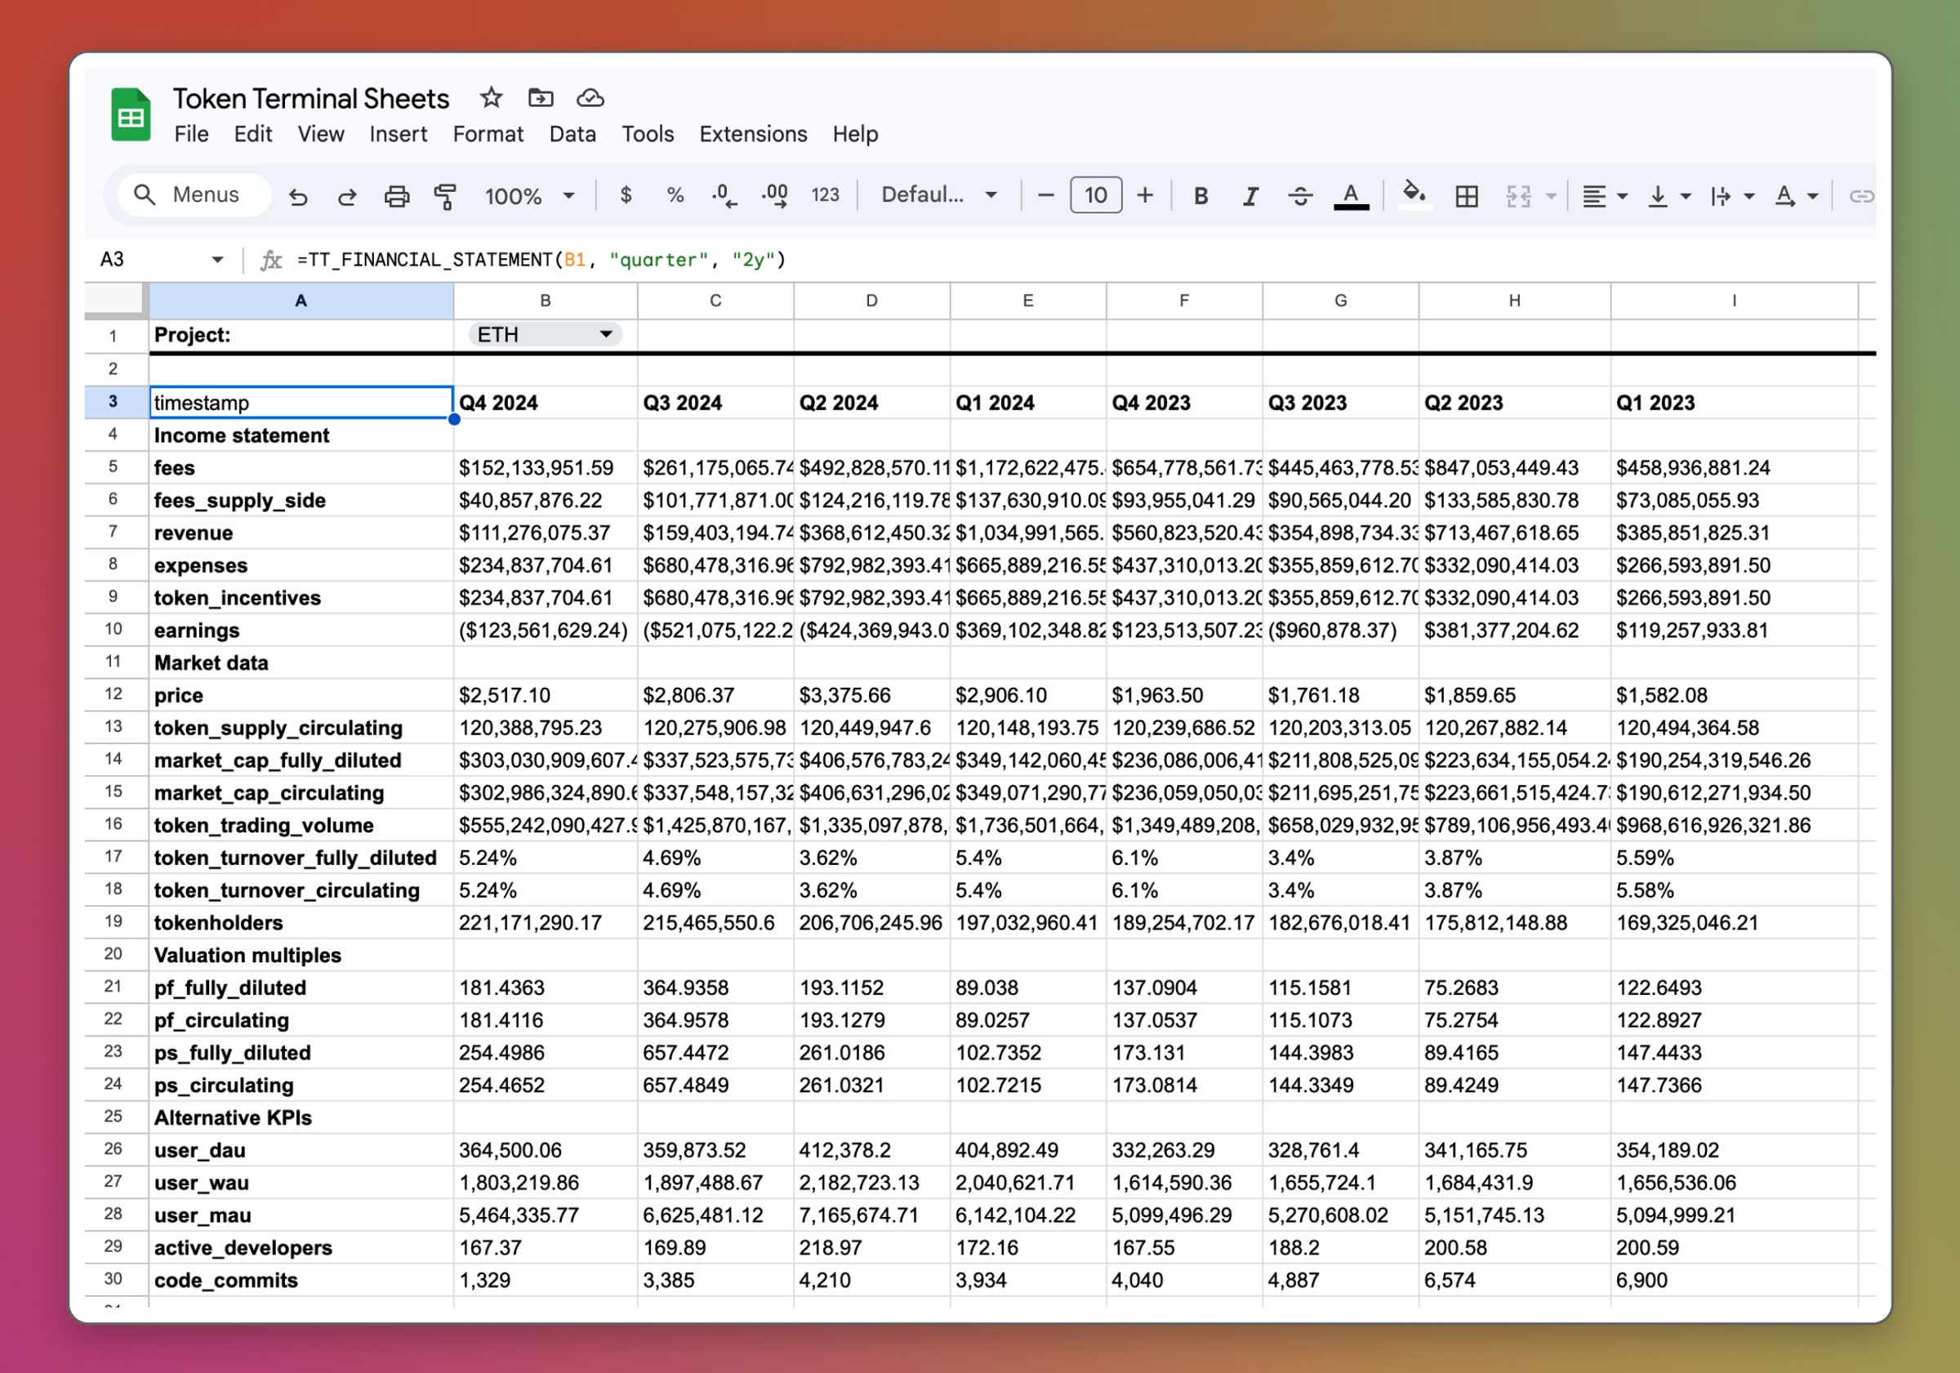Click the Print icon
This screenshot has width=1960, height=1373.
click(x=396, y=196)
